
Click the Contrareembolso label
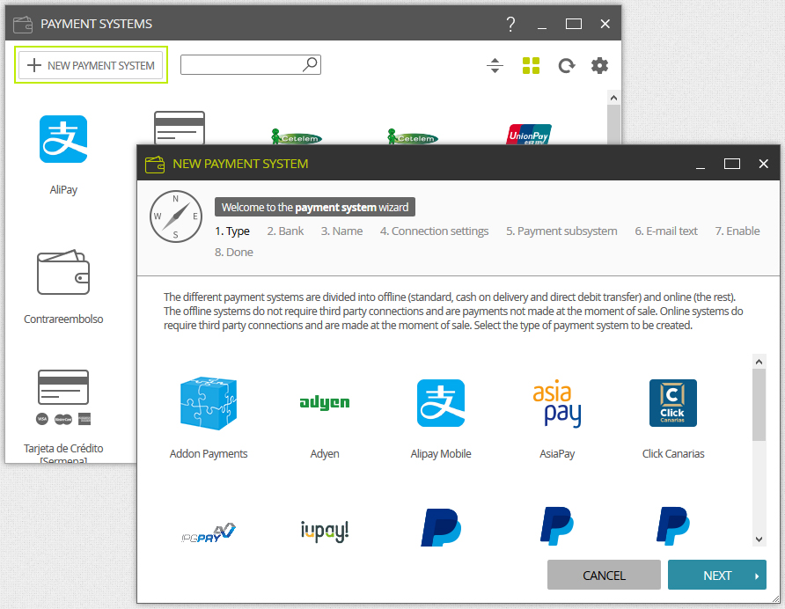pos(63,319)
